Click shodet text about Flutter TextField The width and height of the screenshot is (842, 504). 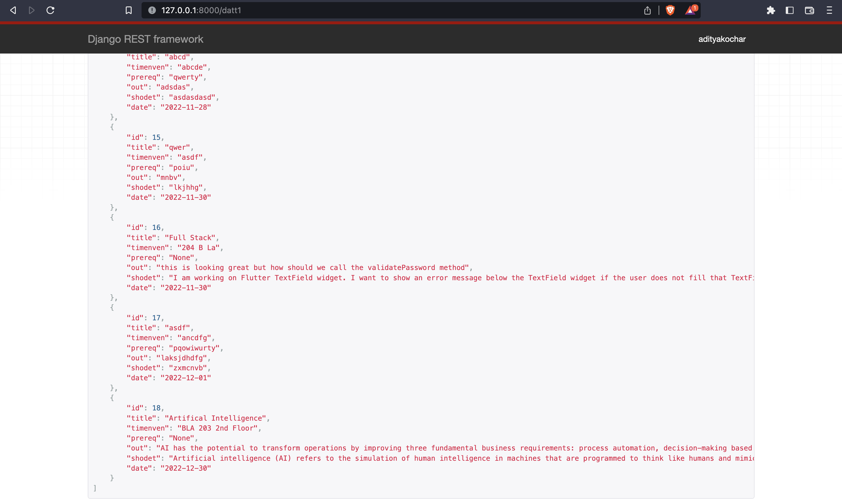[x=462, y=278]
